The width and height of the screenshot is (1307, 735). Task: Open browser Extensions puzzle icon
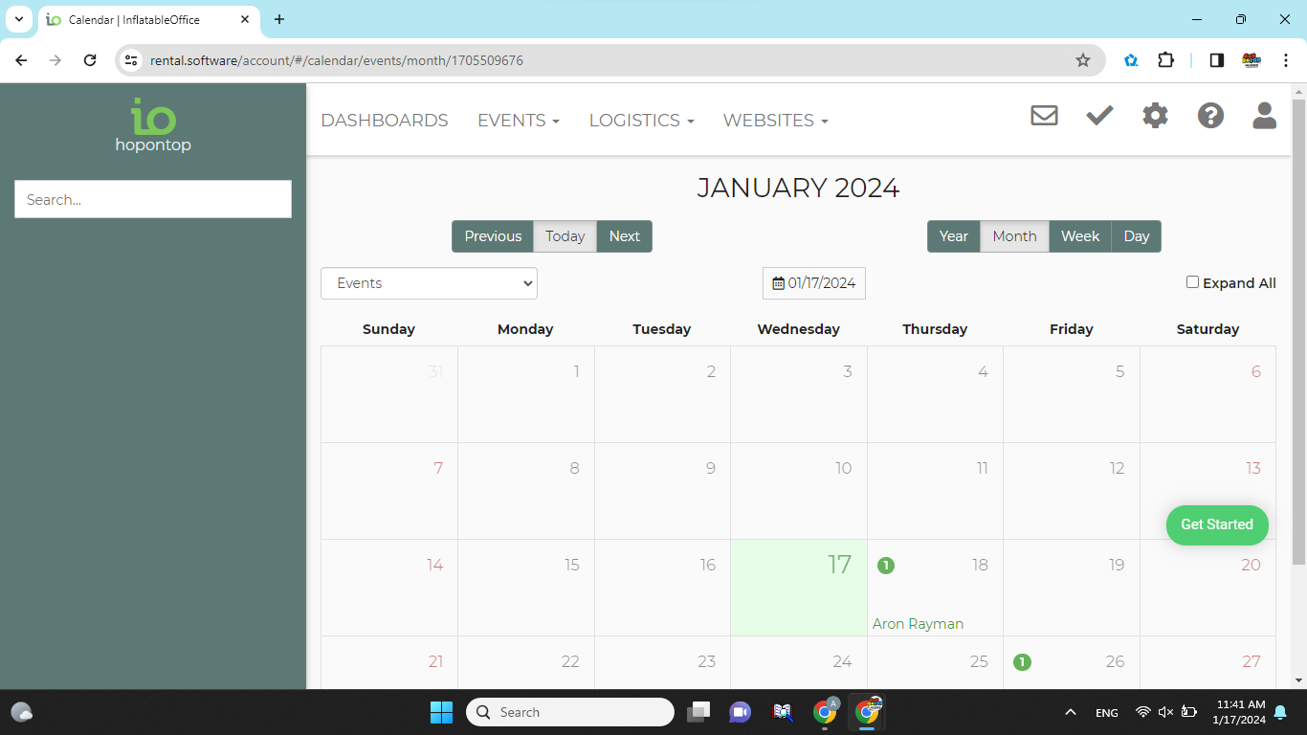1165,60
